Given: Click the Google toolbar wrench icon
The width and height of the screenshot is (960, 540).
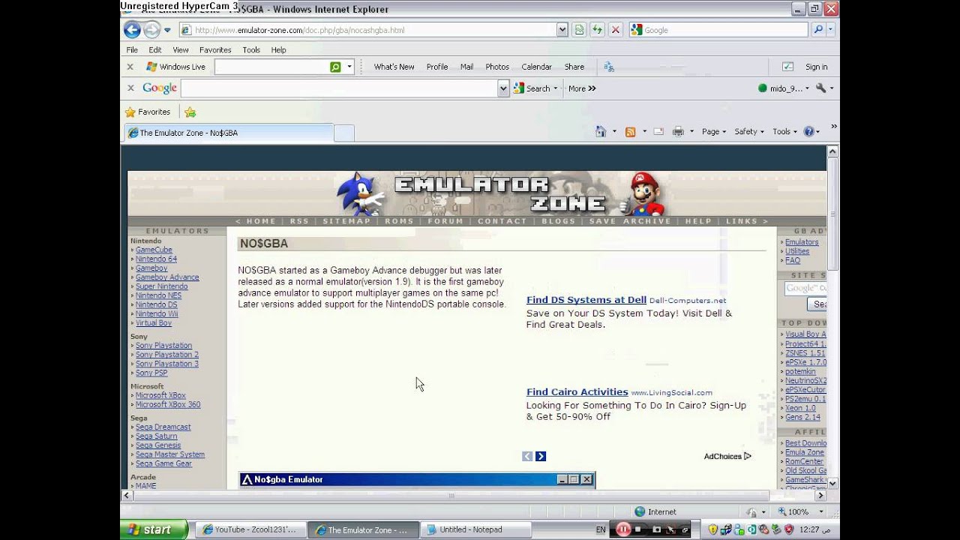Looking at the screenshot, I should (x=820, y=88).
